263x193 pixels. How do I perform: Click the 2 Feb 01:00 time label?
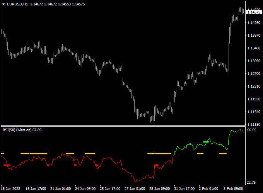click(208, 189)
